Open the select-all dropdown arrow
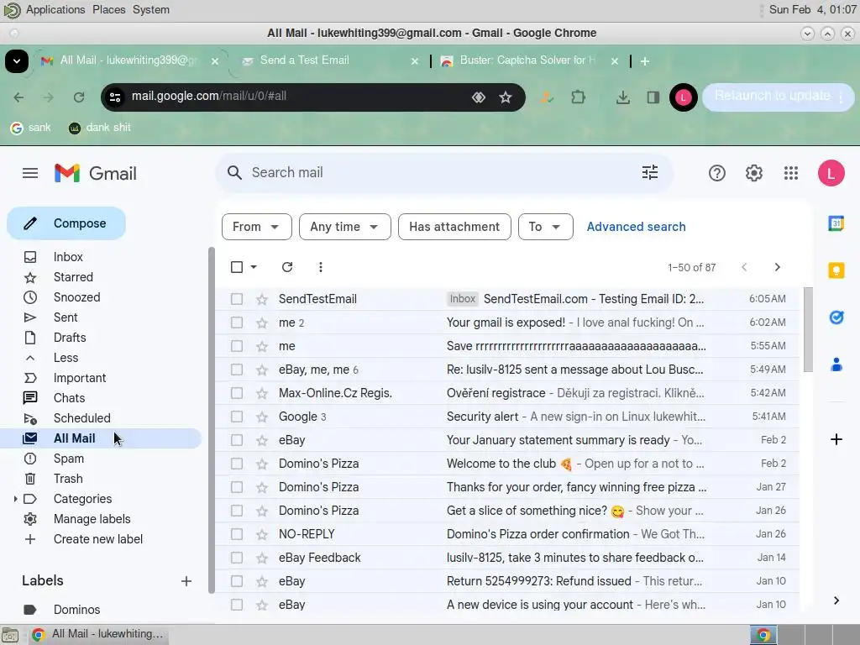 [x=254, y=267]
